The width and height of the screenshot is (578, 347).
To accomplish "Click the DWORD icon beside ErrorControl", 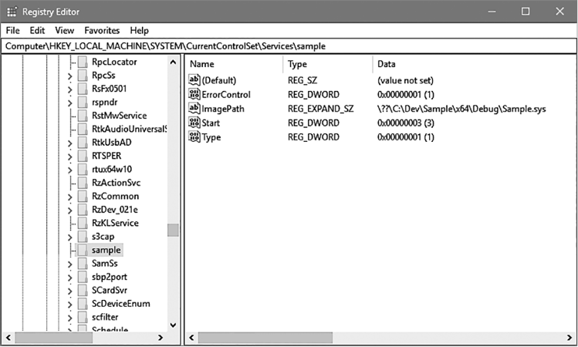I will (194, 94).
